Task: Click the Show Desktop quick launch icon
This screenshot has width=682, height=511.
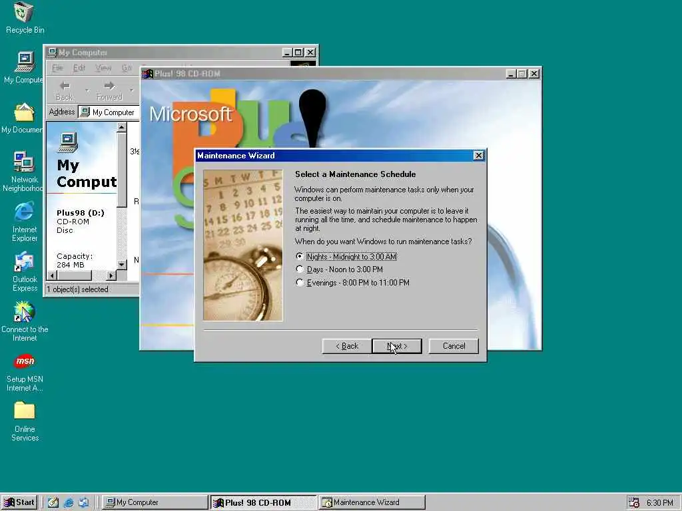Action: 53,502
